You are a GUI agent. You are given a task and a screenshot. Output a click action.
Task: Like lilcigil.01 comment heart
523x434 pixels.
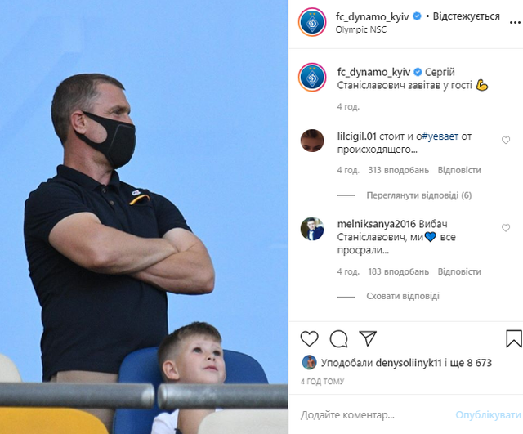[x=506, y=140]
